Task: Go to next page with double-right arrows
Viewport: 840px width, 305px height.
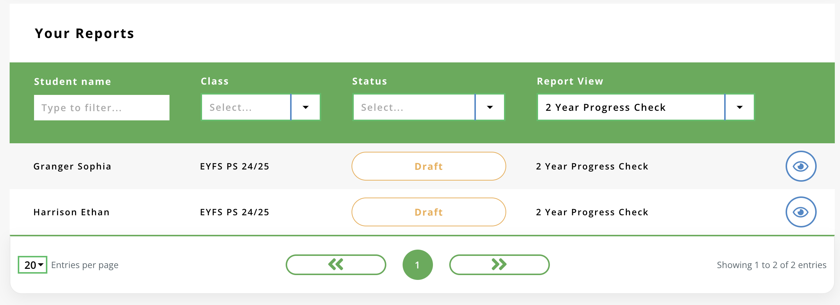Action: (x=499, y=265)
